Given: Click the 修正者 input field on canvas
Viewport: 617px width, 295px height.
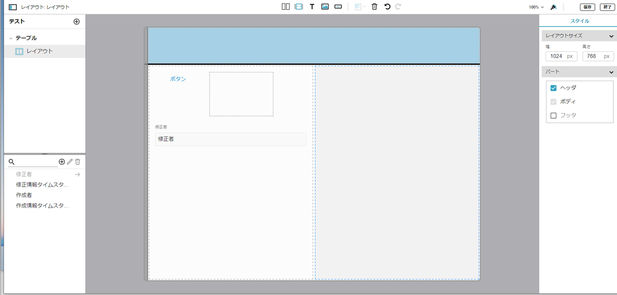Looking at the screenshot, I should click(230, 139).
